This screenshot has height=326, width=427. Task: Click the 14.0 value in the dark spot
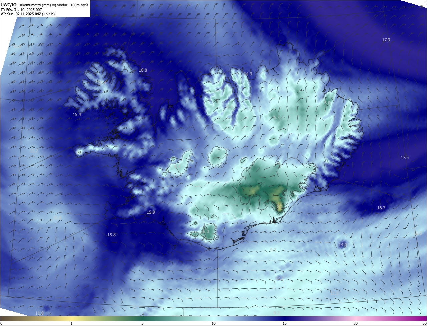coord(343,245)
